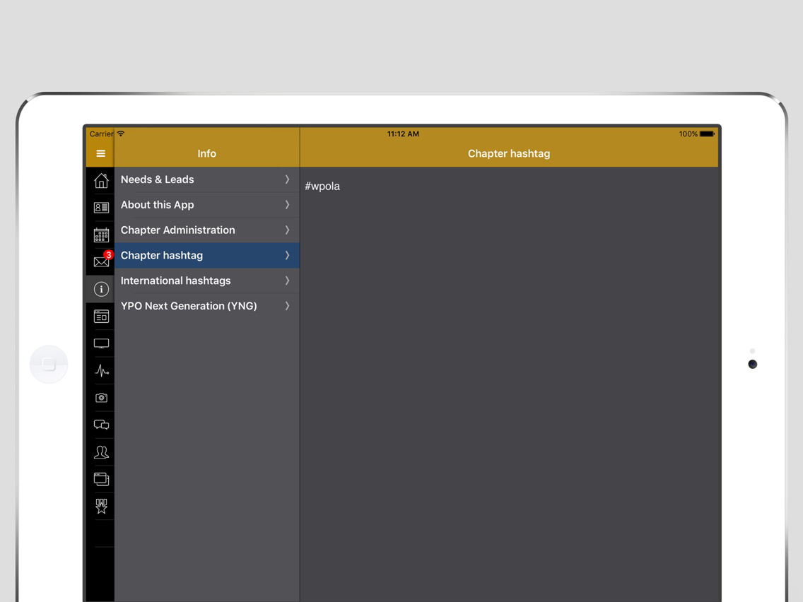The height and width of the screenshot is (602, 803).
Task: Select YPO Next Generation (YNG)
Action: tap(206, 306)
